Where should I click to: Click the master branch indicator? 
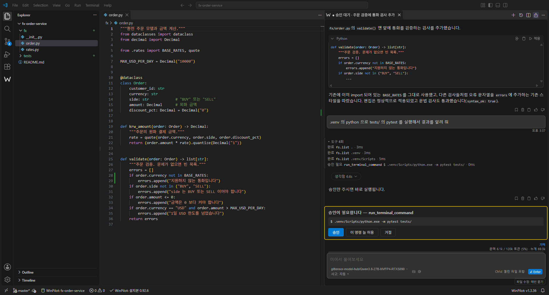21,290
